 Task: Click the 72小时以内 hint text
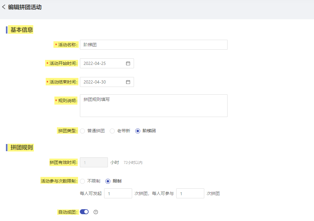point(133,163)
